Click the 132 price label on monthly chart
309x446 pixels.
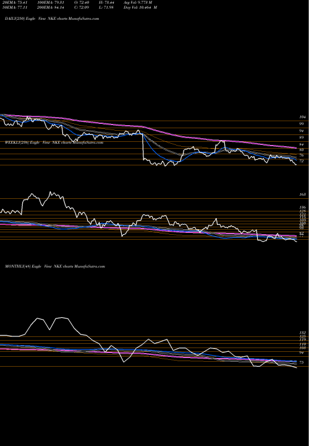point(302,333)
